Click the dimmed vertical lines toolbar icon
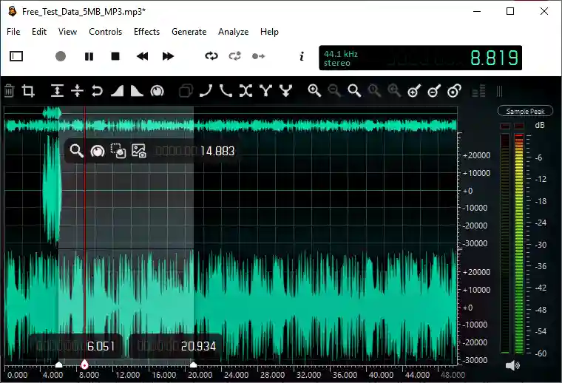 (500, 91)
